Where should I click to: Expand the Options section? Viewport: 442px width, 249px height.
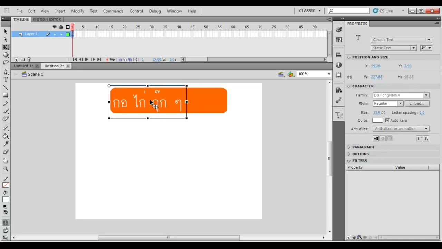point(349,154)
